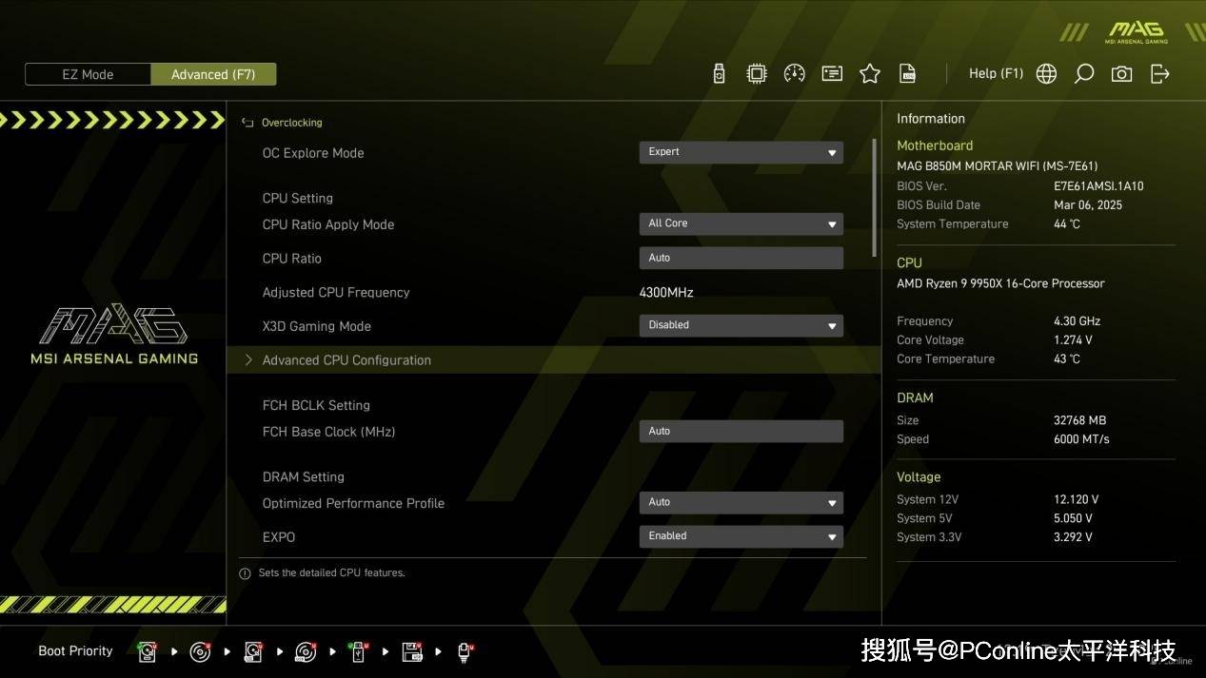The width and height of the screenshot is (1206, 678).
Task: Take a screenshot with the camera icon
Action: 1122,73
